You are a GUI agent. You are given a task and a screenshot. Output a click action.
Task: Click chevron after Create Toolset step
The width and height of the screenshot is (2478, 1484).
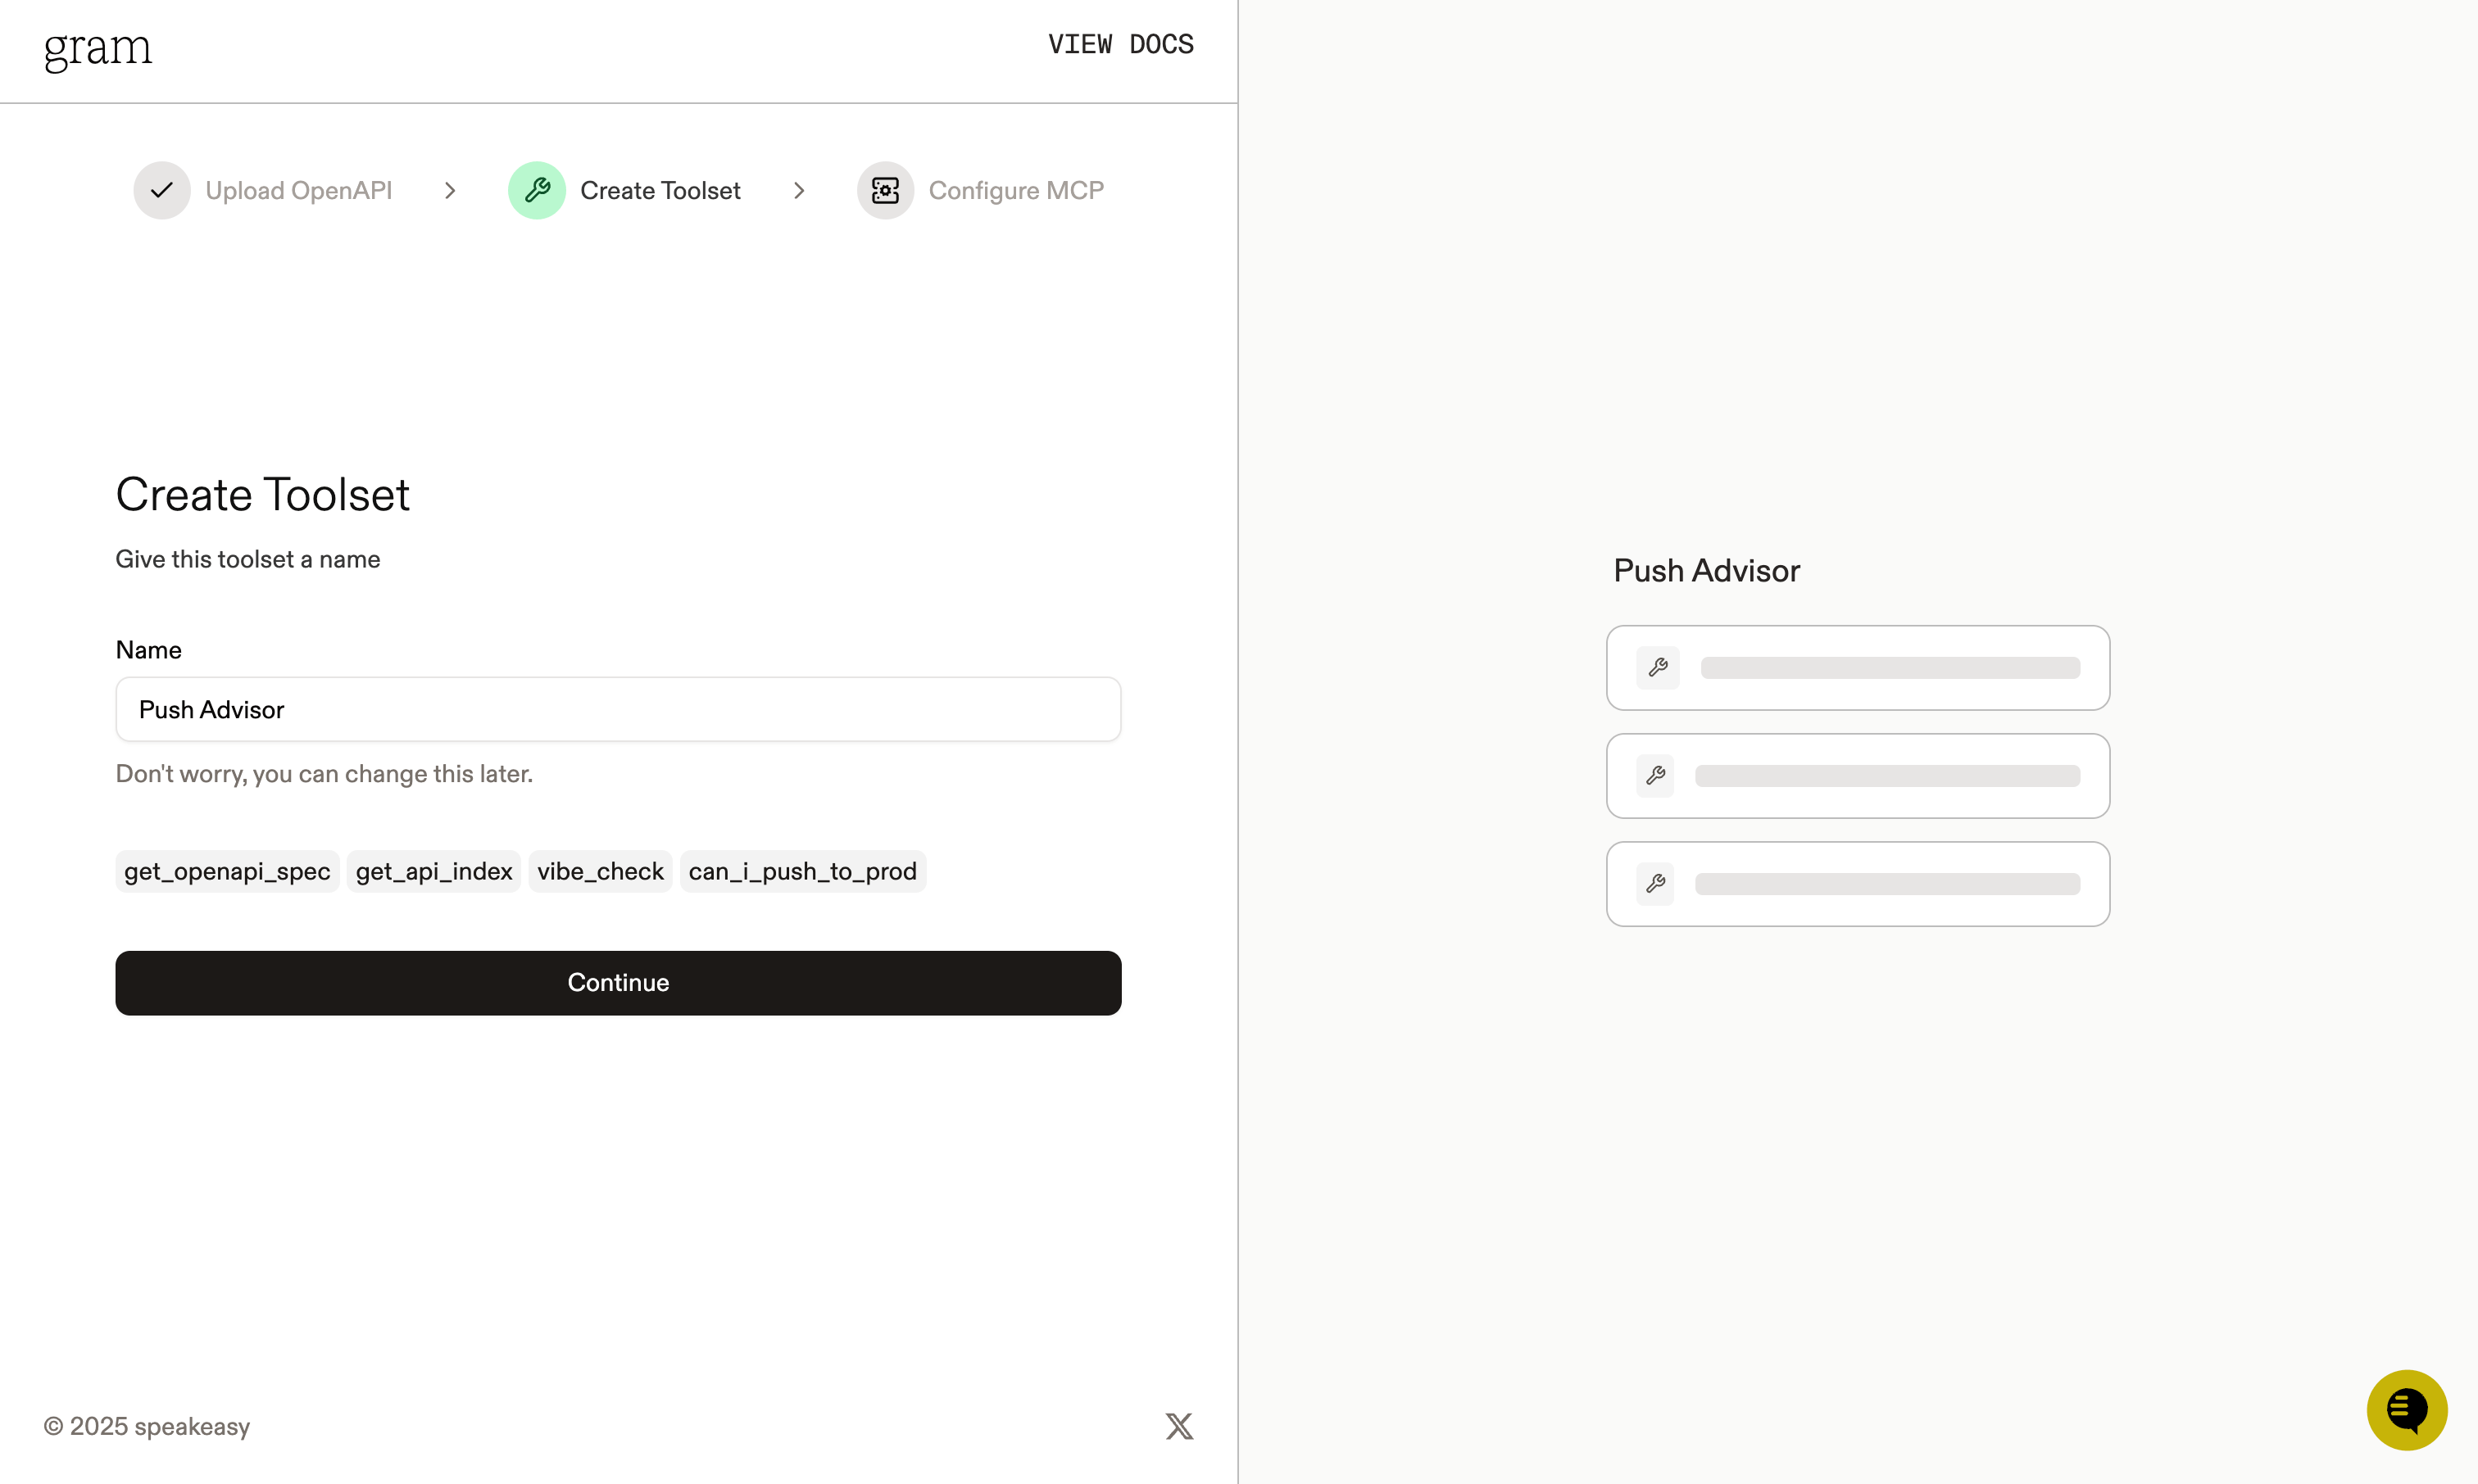pos(799,190)
